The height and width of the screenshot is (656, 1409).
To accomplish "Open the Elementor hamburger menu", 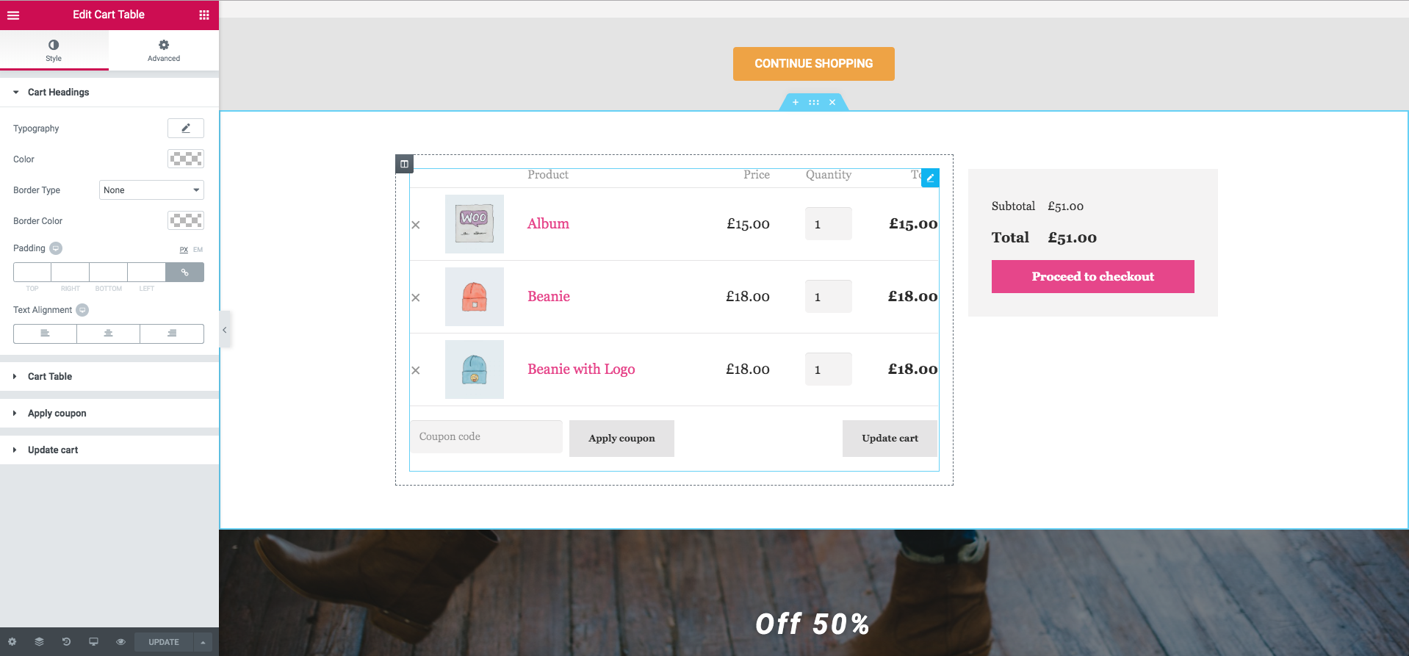I will [13, 15].
